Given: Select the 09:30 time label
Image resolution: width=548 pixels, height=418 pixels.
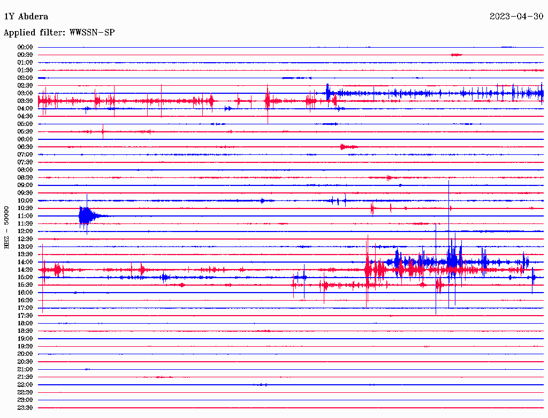Looking at the screenshot, I should tap(25, 193).
